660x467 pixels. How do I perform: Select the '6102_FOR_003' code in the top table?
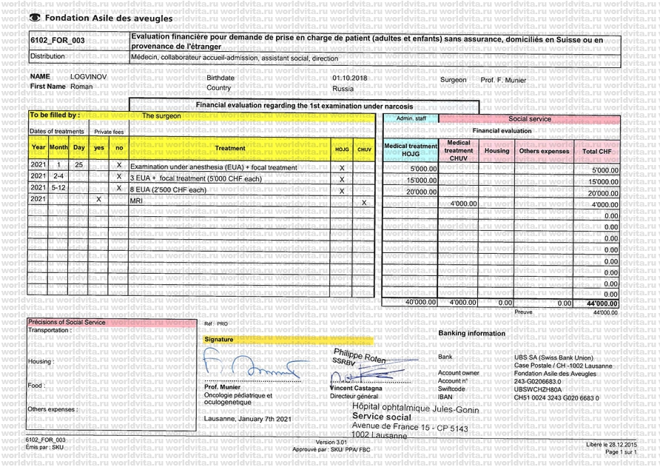57,41
